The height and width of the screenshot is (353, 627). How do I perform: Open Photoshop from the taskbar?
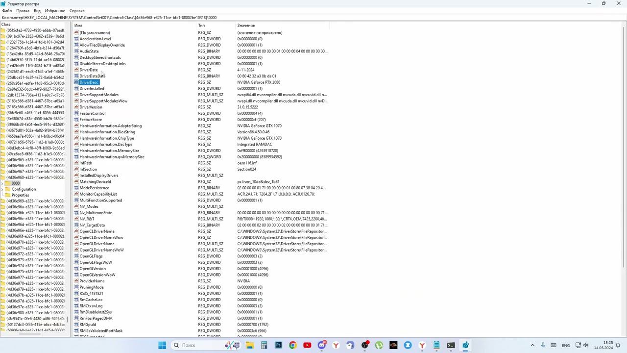[278, 345]
